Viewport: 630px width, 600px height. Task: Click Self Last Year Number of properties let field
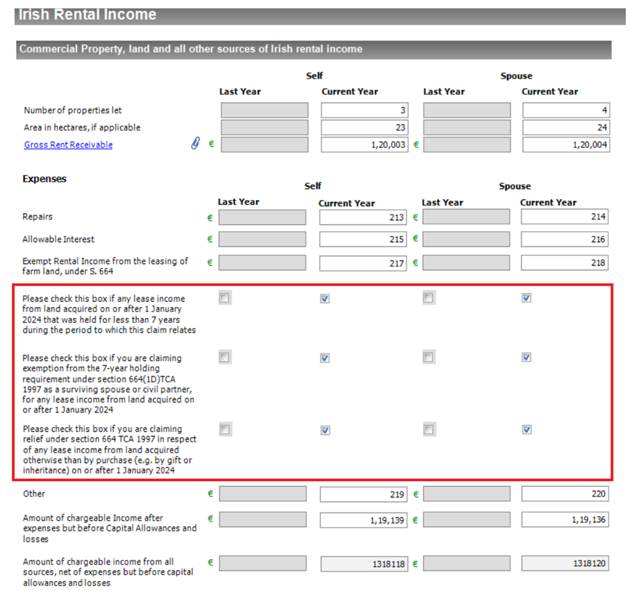[x=265, y=110]
